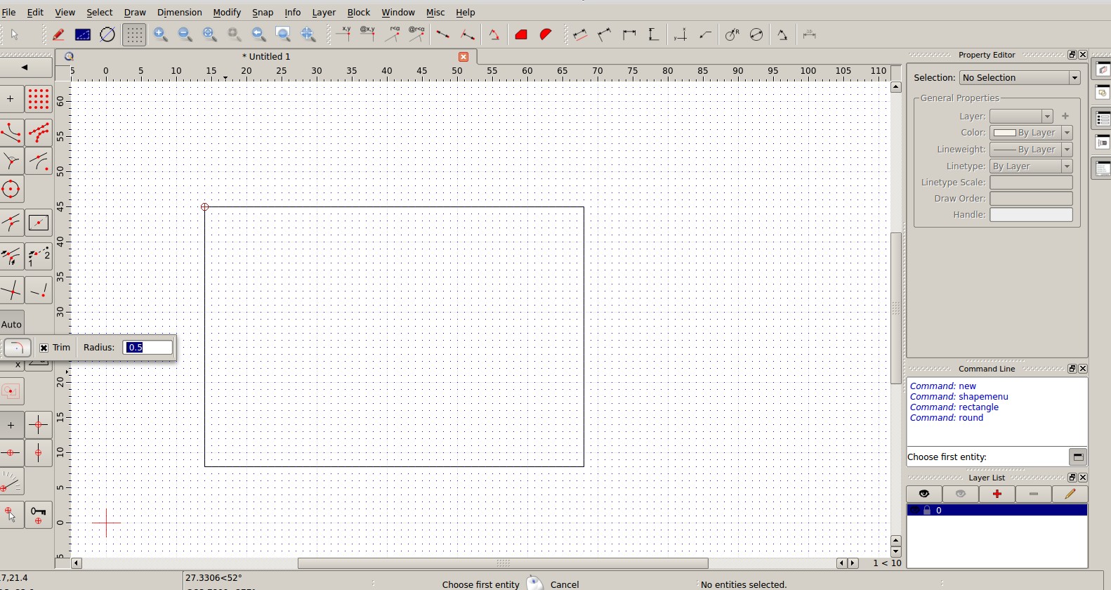
Task: Open the Dimension menu
Action: 179,13
